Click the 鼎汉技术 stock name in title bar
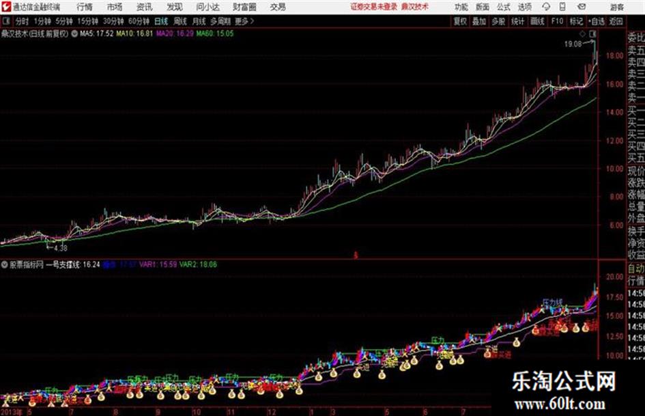Image resolution: width=645 pixels, height=416 pixels. tap(415, 7)
